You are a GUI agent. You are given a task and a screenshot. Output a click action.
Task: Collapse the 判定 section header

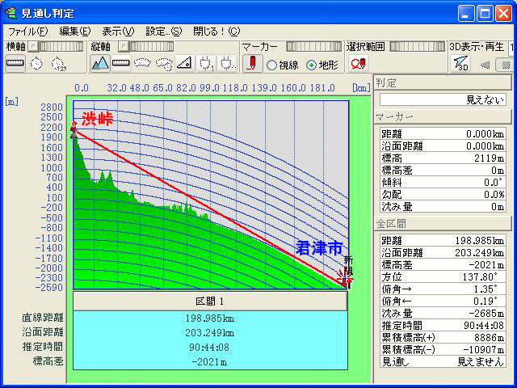443,82
